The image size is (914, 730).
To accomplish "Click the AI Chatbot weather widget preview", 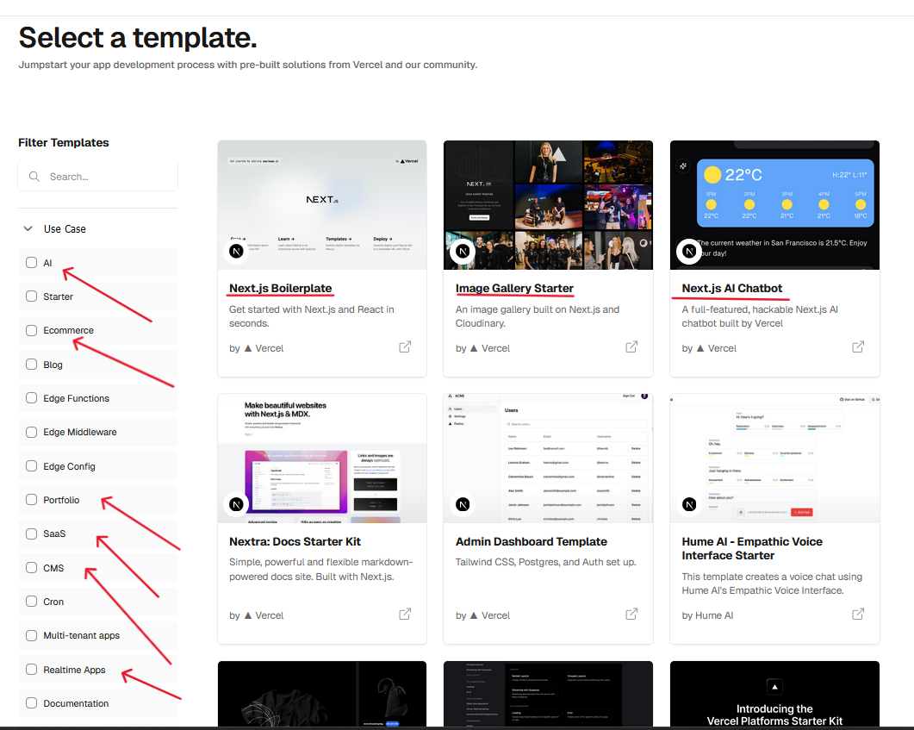I will [774, 204].
